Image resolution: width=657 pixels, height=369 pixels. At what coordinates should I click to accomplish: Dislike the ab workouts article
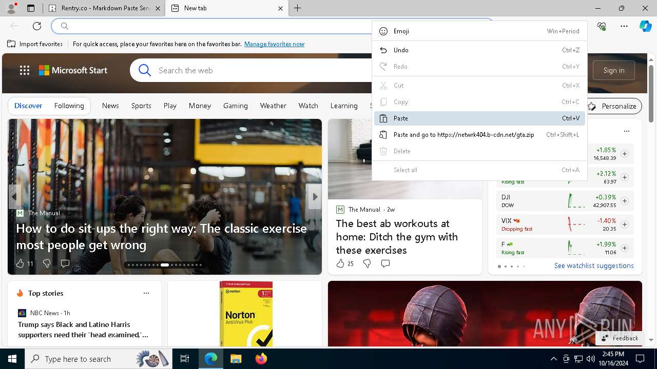367,263
